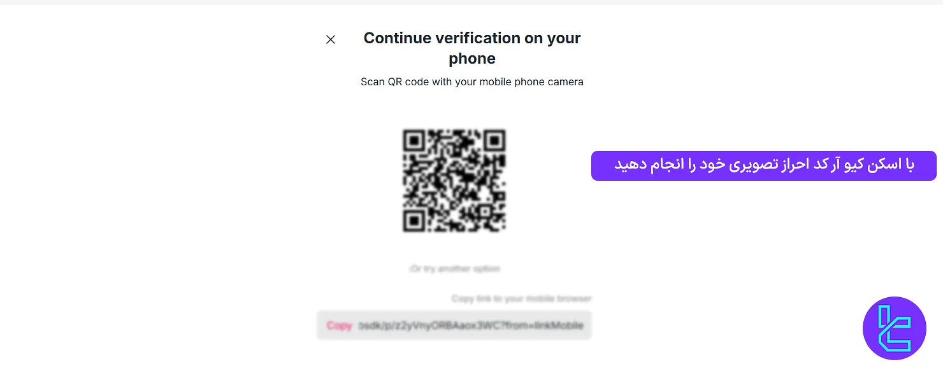Click the 'Copy link to your mobile browser' label
Viewport: 943px width, 371px height.
(521, 298)
